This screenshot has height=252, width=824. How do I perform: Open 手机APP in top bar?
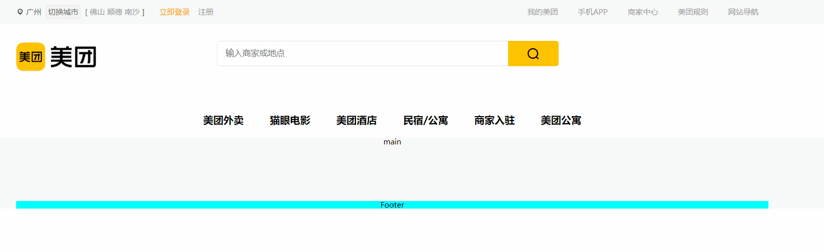point(593,12)
